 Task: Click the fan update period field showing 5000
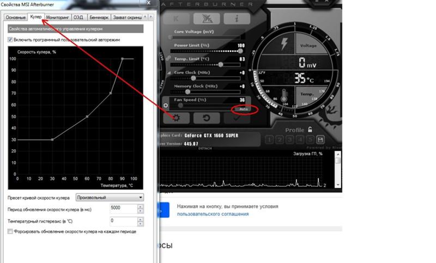click(x=124, y=209)
